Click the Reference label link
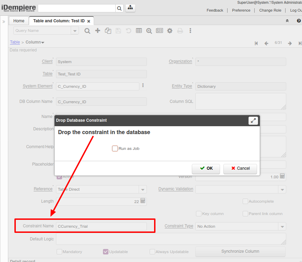The width and height of the screenshot is (302, 262). (43, 189)
